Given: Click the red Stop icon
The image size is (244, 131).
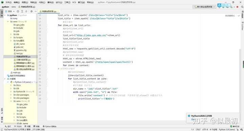Looking at the screenshot, I should [x=238, y=7].
